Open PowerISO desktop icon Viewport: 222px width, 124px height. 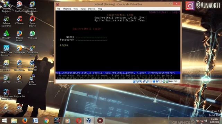tap(6, 108)
